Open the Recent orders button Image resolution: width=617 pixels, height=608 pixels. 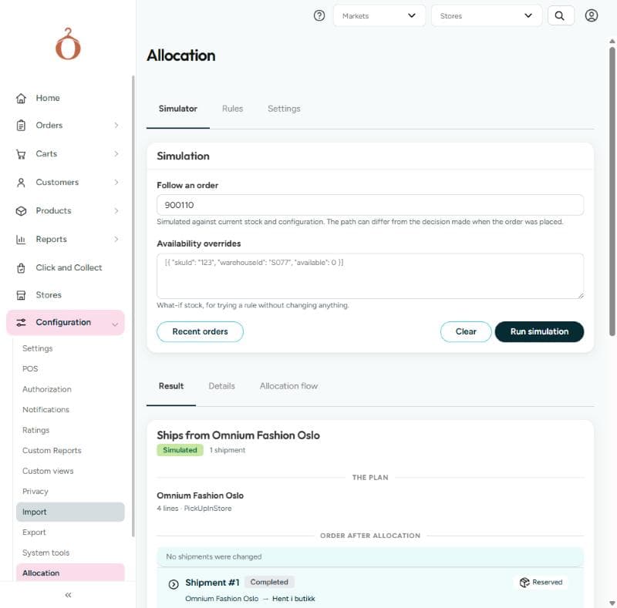tap(200, 331)
